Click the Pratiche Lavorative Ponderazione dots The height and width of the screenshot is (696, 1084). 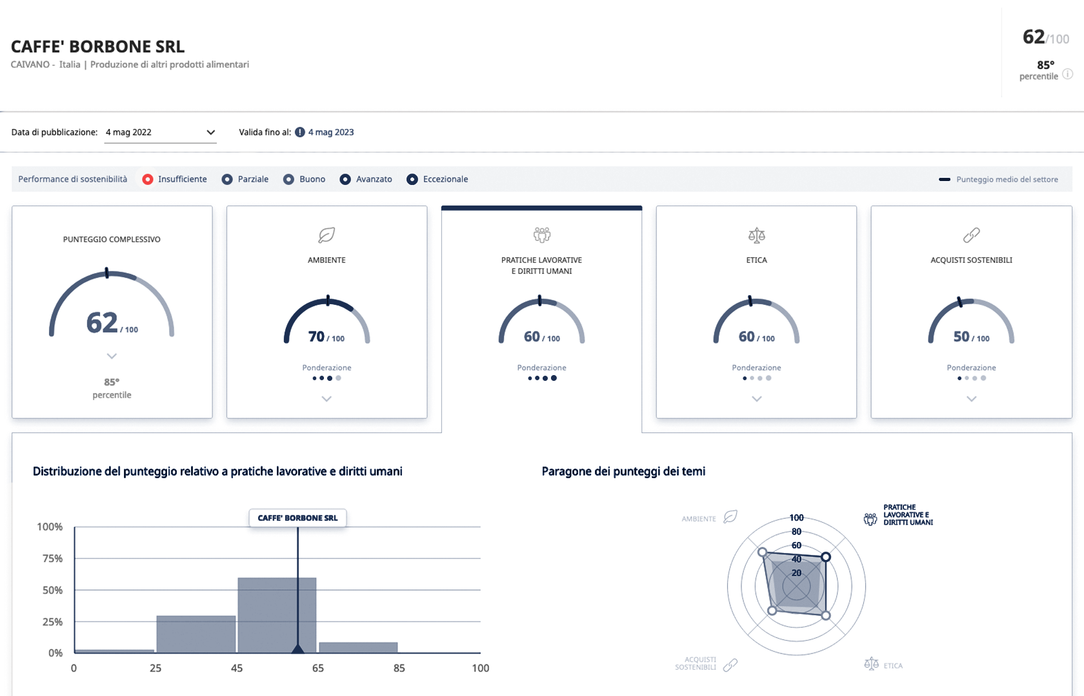pyautogui.click(x=542, y=378)
